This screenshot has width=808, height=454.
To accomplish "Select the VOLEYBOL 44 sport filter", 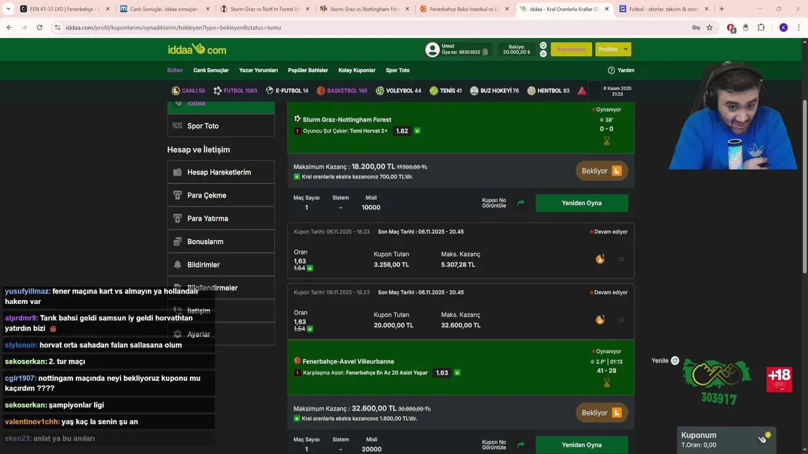I will [398, 91].
